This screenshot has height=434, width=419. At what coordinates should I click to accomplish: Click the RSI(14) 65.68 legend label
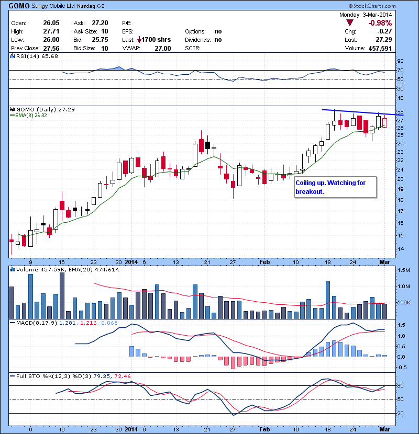tap(37, 56)
